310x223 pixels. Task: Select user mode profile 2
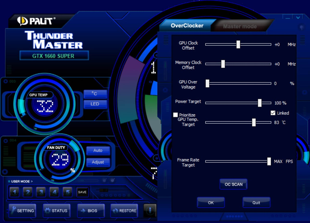(x=28, y=192)
